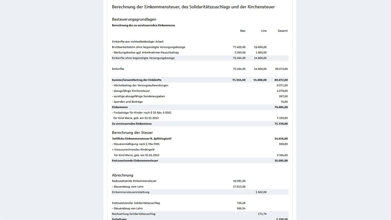Select the "Besteuerungsgrundlagen" heading

pos(134,19)
